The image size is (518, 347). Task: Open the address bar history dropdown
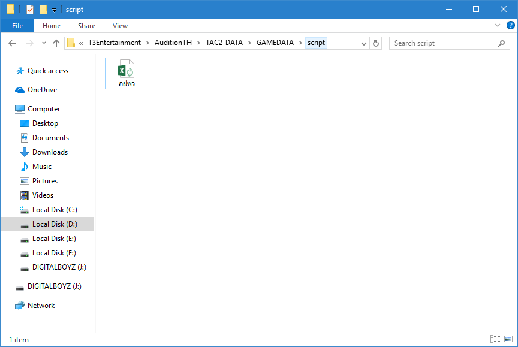[x=364, y=43]
